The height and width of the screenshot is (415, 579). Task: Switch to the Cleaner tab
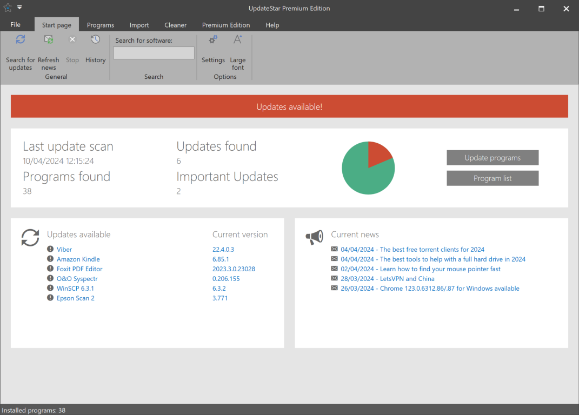click(176, 25)
